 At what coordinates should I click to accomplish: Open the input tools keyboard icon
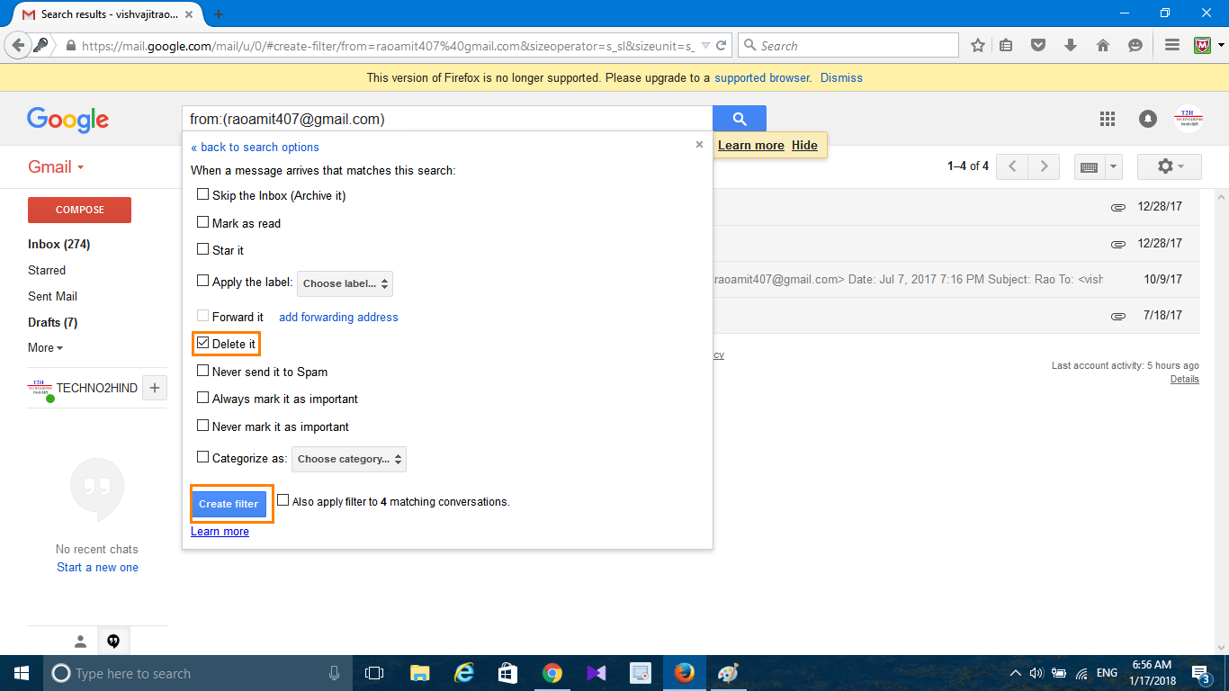1088,167
